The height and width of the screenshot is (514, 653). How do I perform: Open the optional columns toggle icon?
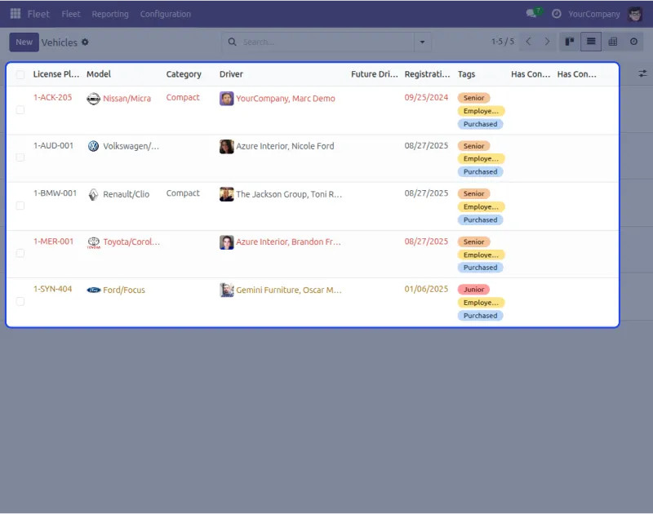point(642,73)
